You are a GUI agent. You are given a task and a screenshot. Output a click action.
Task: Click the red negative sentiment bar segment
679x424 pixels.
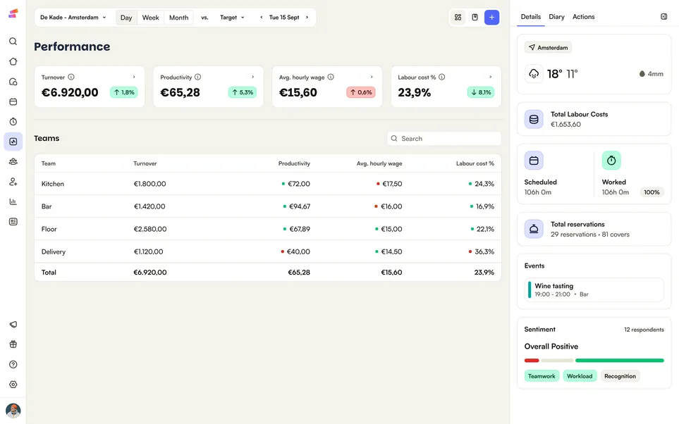click(x=532, y=361)
